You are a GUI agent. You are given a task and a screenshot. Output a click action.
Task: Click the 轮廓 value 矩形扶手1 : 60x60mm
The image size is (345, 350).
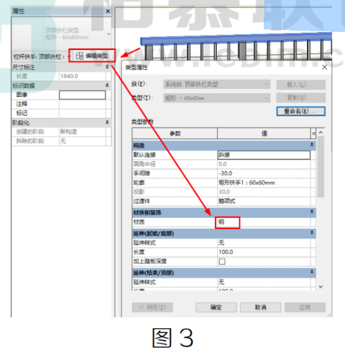[x=264, y=182]
